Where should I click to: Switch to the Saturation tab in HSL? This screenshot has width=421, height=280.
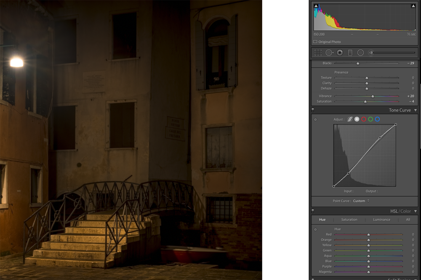[x=349, y=219]
